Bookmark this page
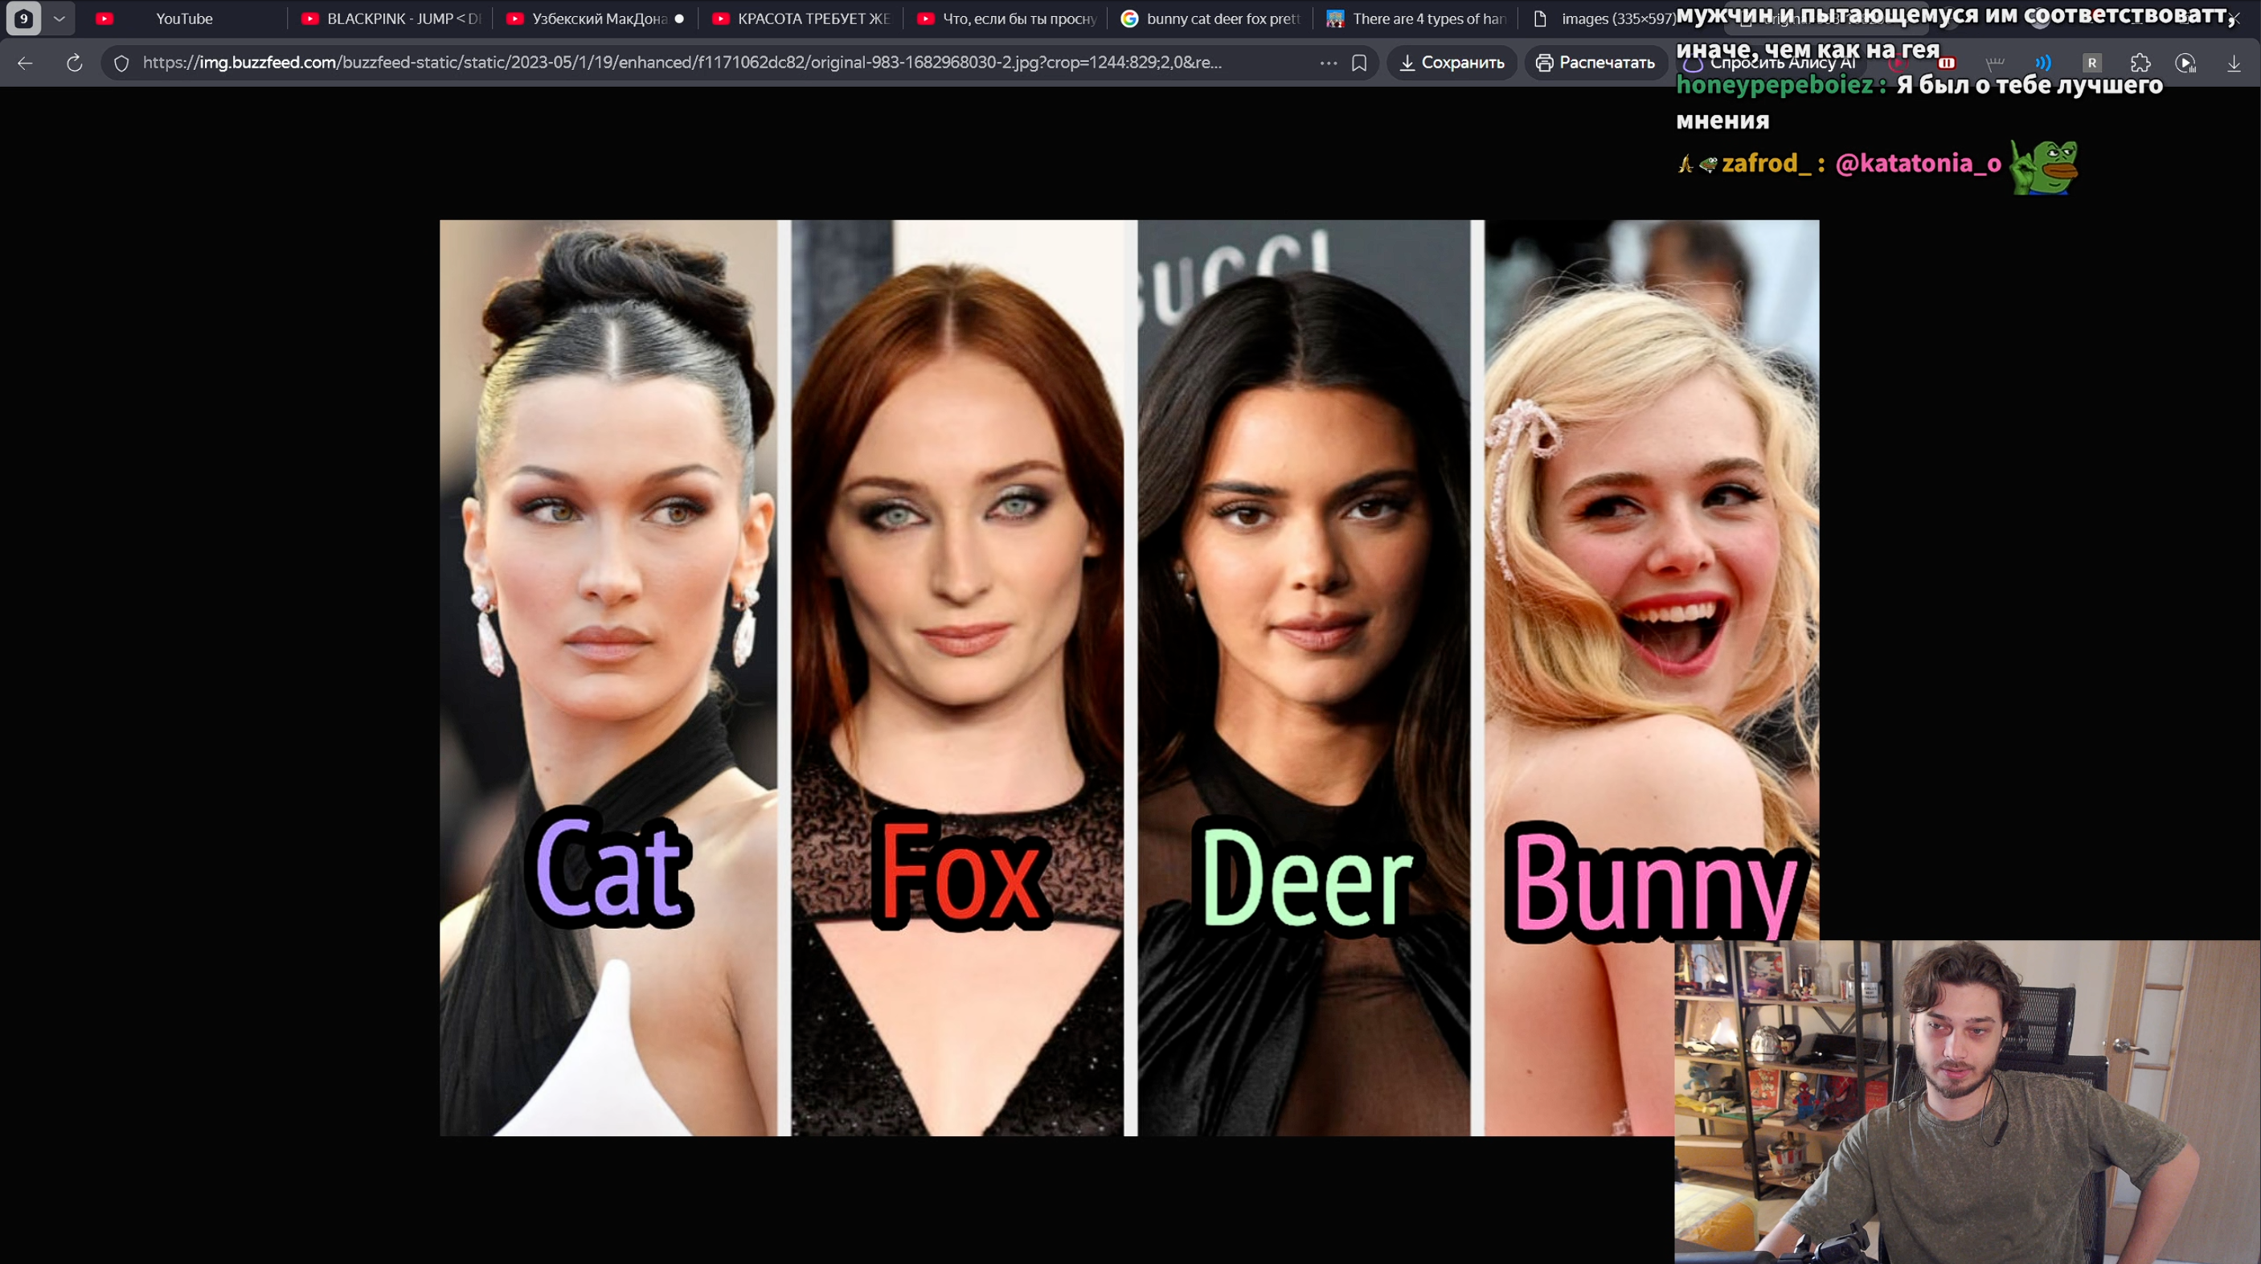The height and width of the screenshot is (1264, 2261). tap(1360, 63)
